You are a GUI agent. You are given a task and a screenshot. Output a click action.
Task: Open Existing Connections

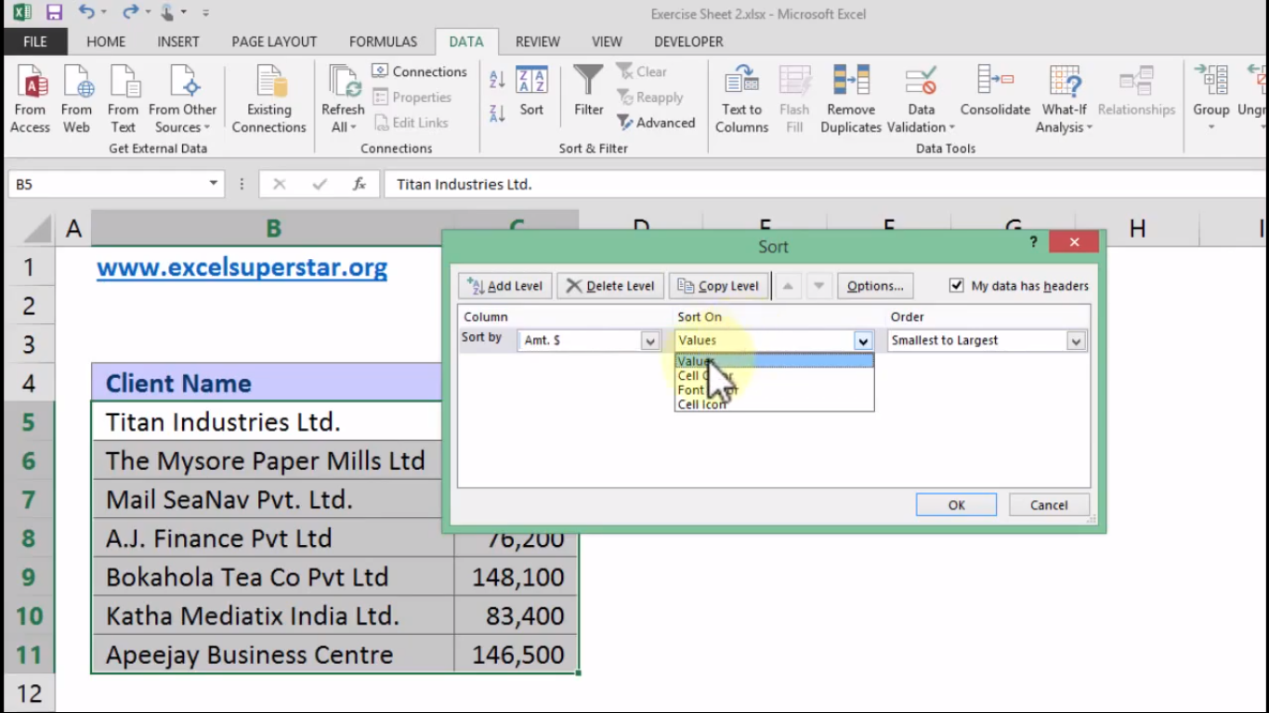point(268,99)
